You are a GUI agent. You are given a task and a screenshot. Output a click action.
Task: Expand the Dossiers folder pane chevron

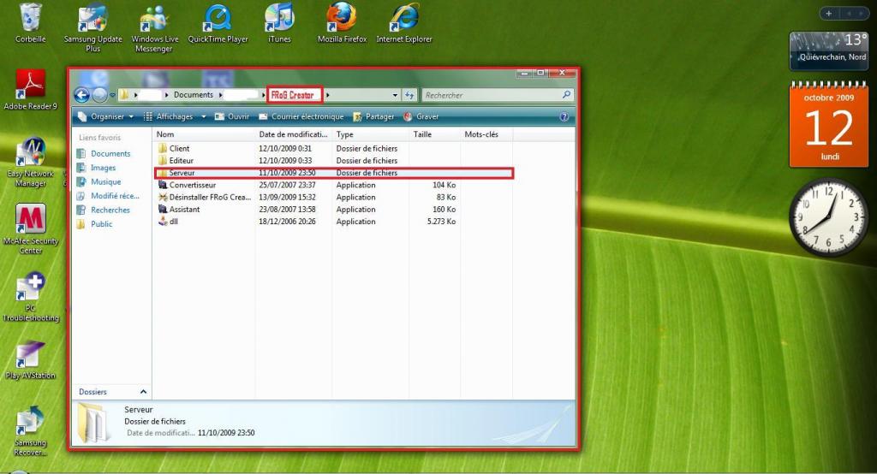143,392
